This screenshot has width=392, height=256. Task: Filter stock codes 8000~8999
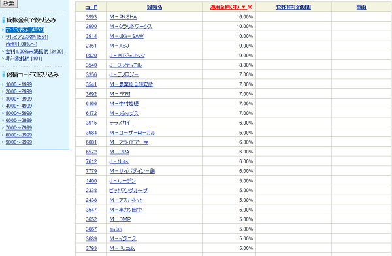pyautogui.click(x=19, y=135)
